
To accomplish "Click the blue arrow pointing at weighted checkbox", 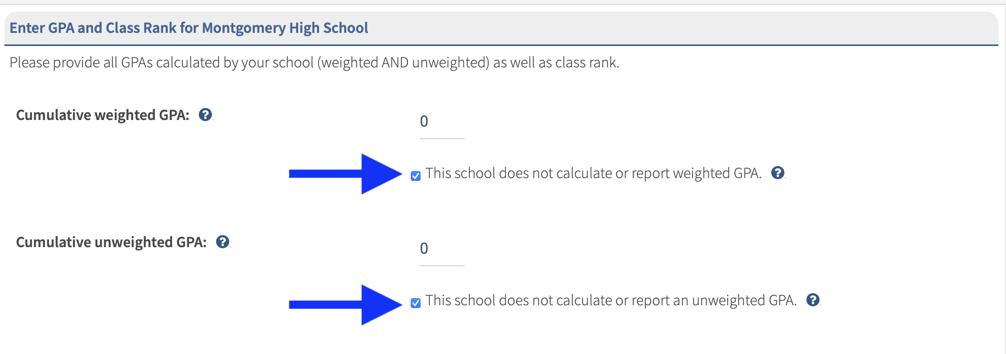I will pyautogui.click(x=346, y=174).
